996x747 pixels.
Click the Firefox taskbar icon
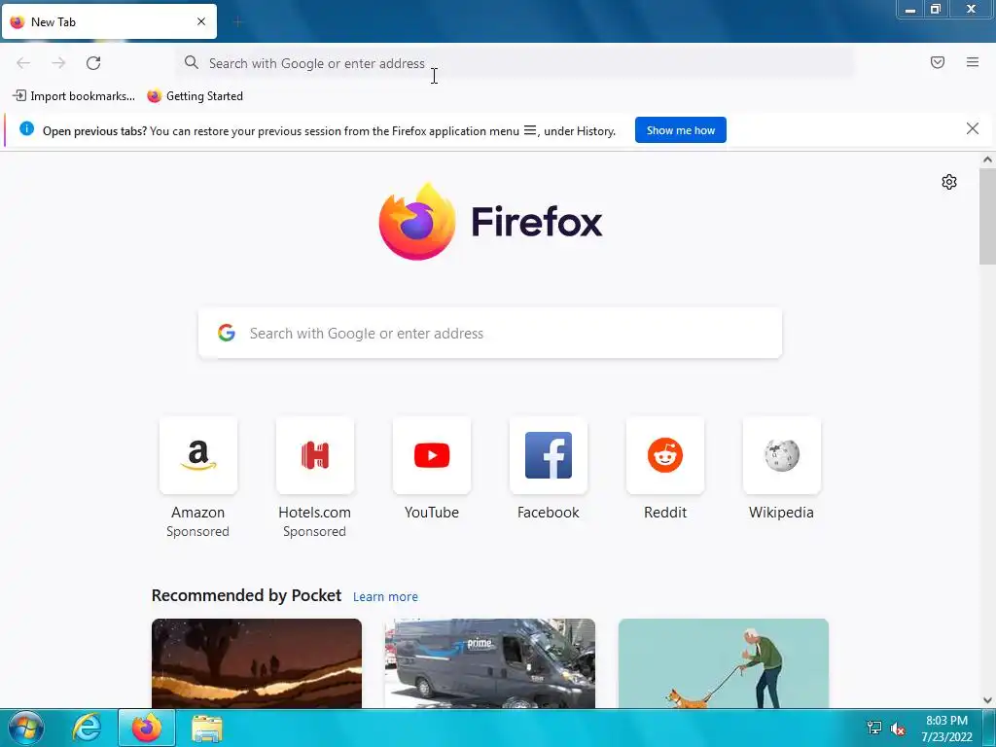(x=147, y=728)
